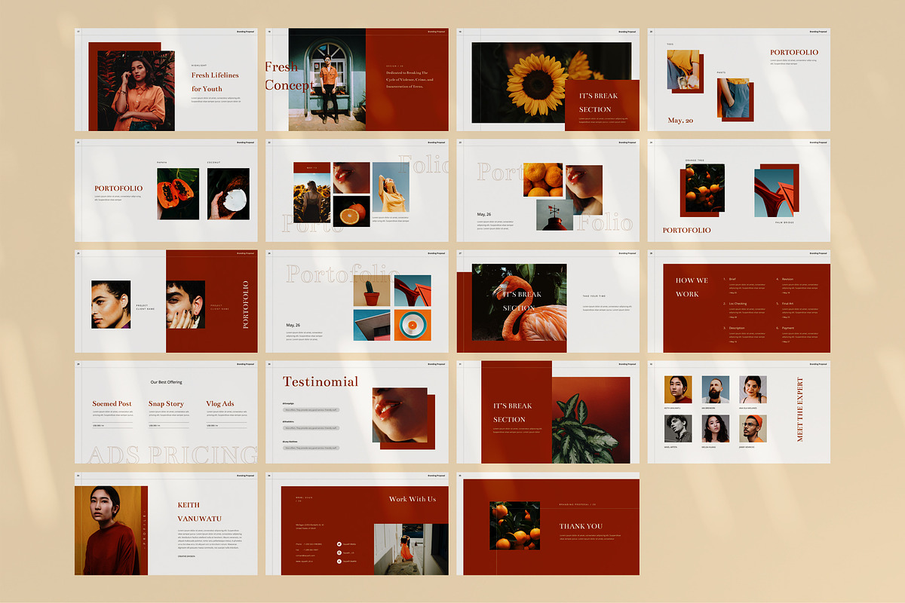Image resolution: width=905 pixels, height=603 pixels.
Task: Click the oranges photo on Thank You slide
Action: 514,525
